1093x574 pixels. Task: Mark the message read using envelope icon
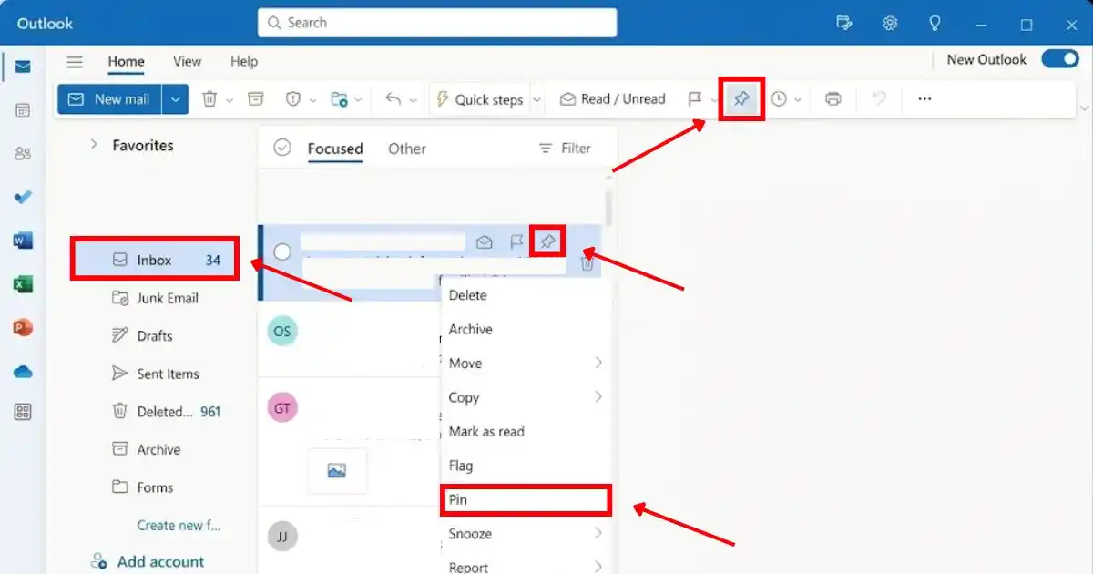(x=485, y=242)
